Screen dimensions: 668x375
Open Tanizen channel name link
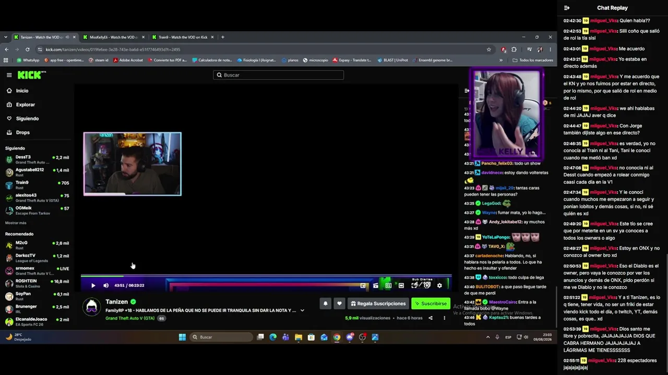point(116,302)
